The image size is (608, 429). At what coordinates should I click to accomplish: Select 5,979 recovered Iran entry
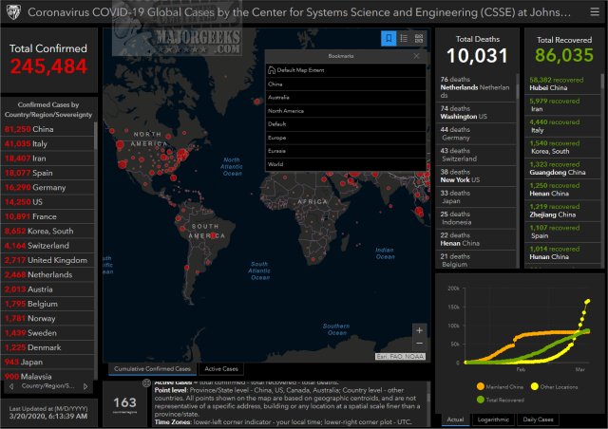[562, 105]
